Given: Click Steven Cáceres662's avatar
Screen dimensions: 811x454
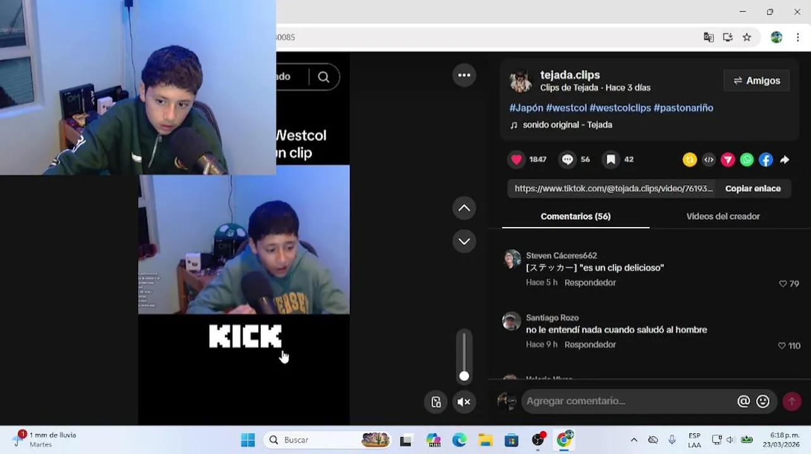Looking at the screenshot, I should pos(512,259).
